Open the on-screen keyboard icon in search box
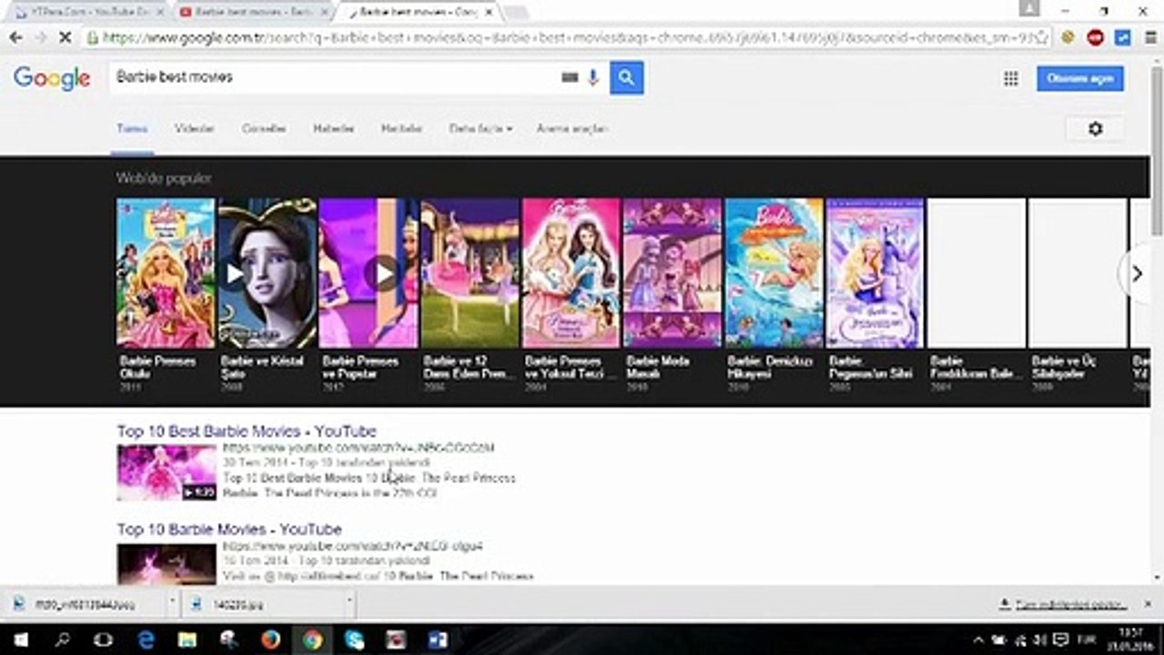 coord(570,78)
